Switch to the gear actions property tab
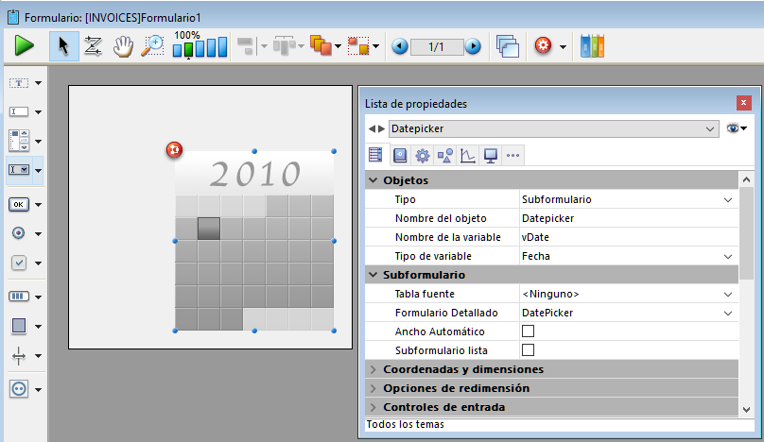 click(423, 156)
